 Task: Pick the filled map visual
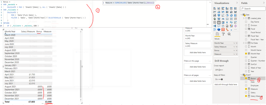pos(219,19)
